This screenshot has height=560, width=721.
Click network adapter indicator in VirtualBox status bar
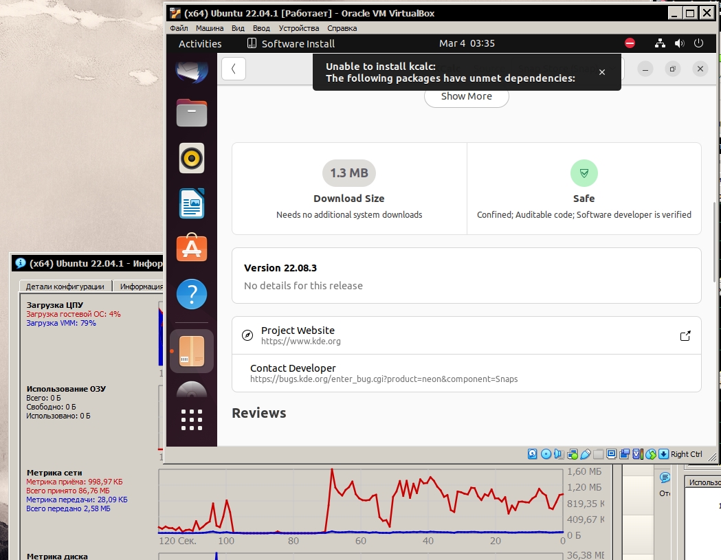click(572, 454)
